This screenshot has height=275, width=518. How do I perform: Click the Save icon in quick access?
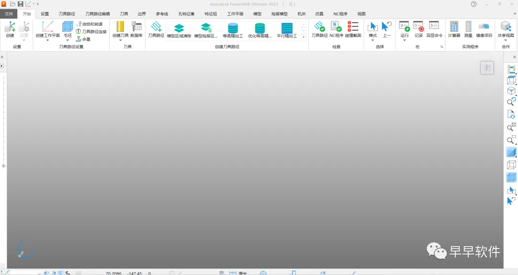click(x=21, y=4)
